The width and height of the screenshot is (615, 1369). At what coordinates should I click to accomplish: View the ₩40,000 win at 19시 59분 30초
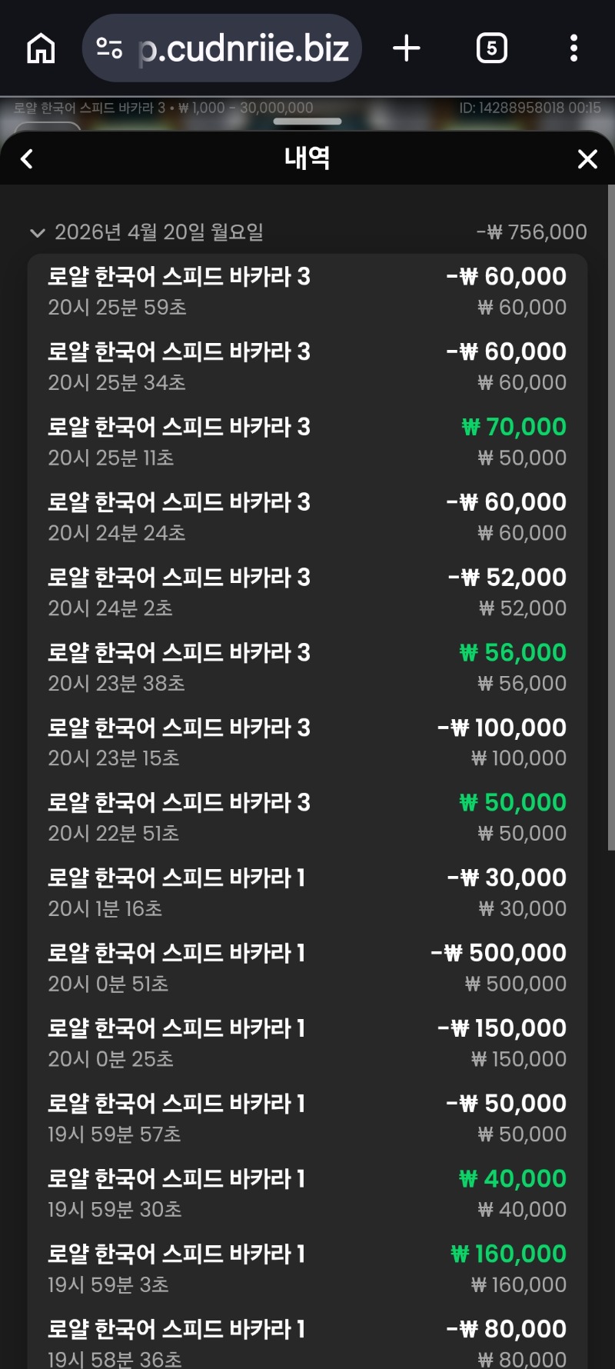click(307, 1193)
